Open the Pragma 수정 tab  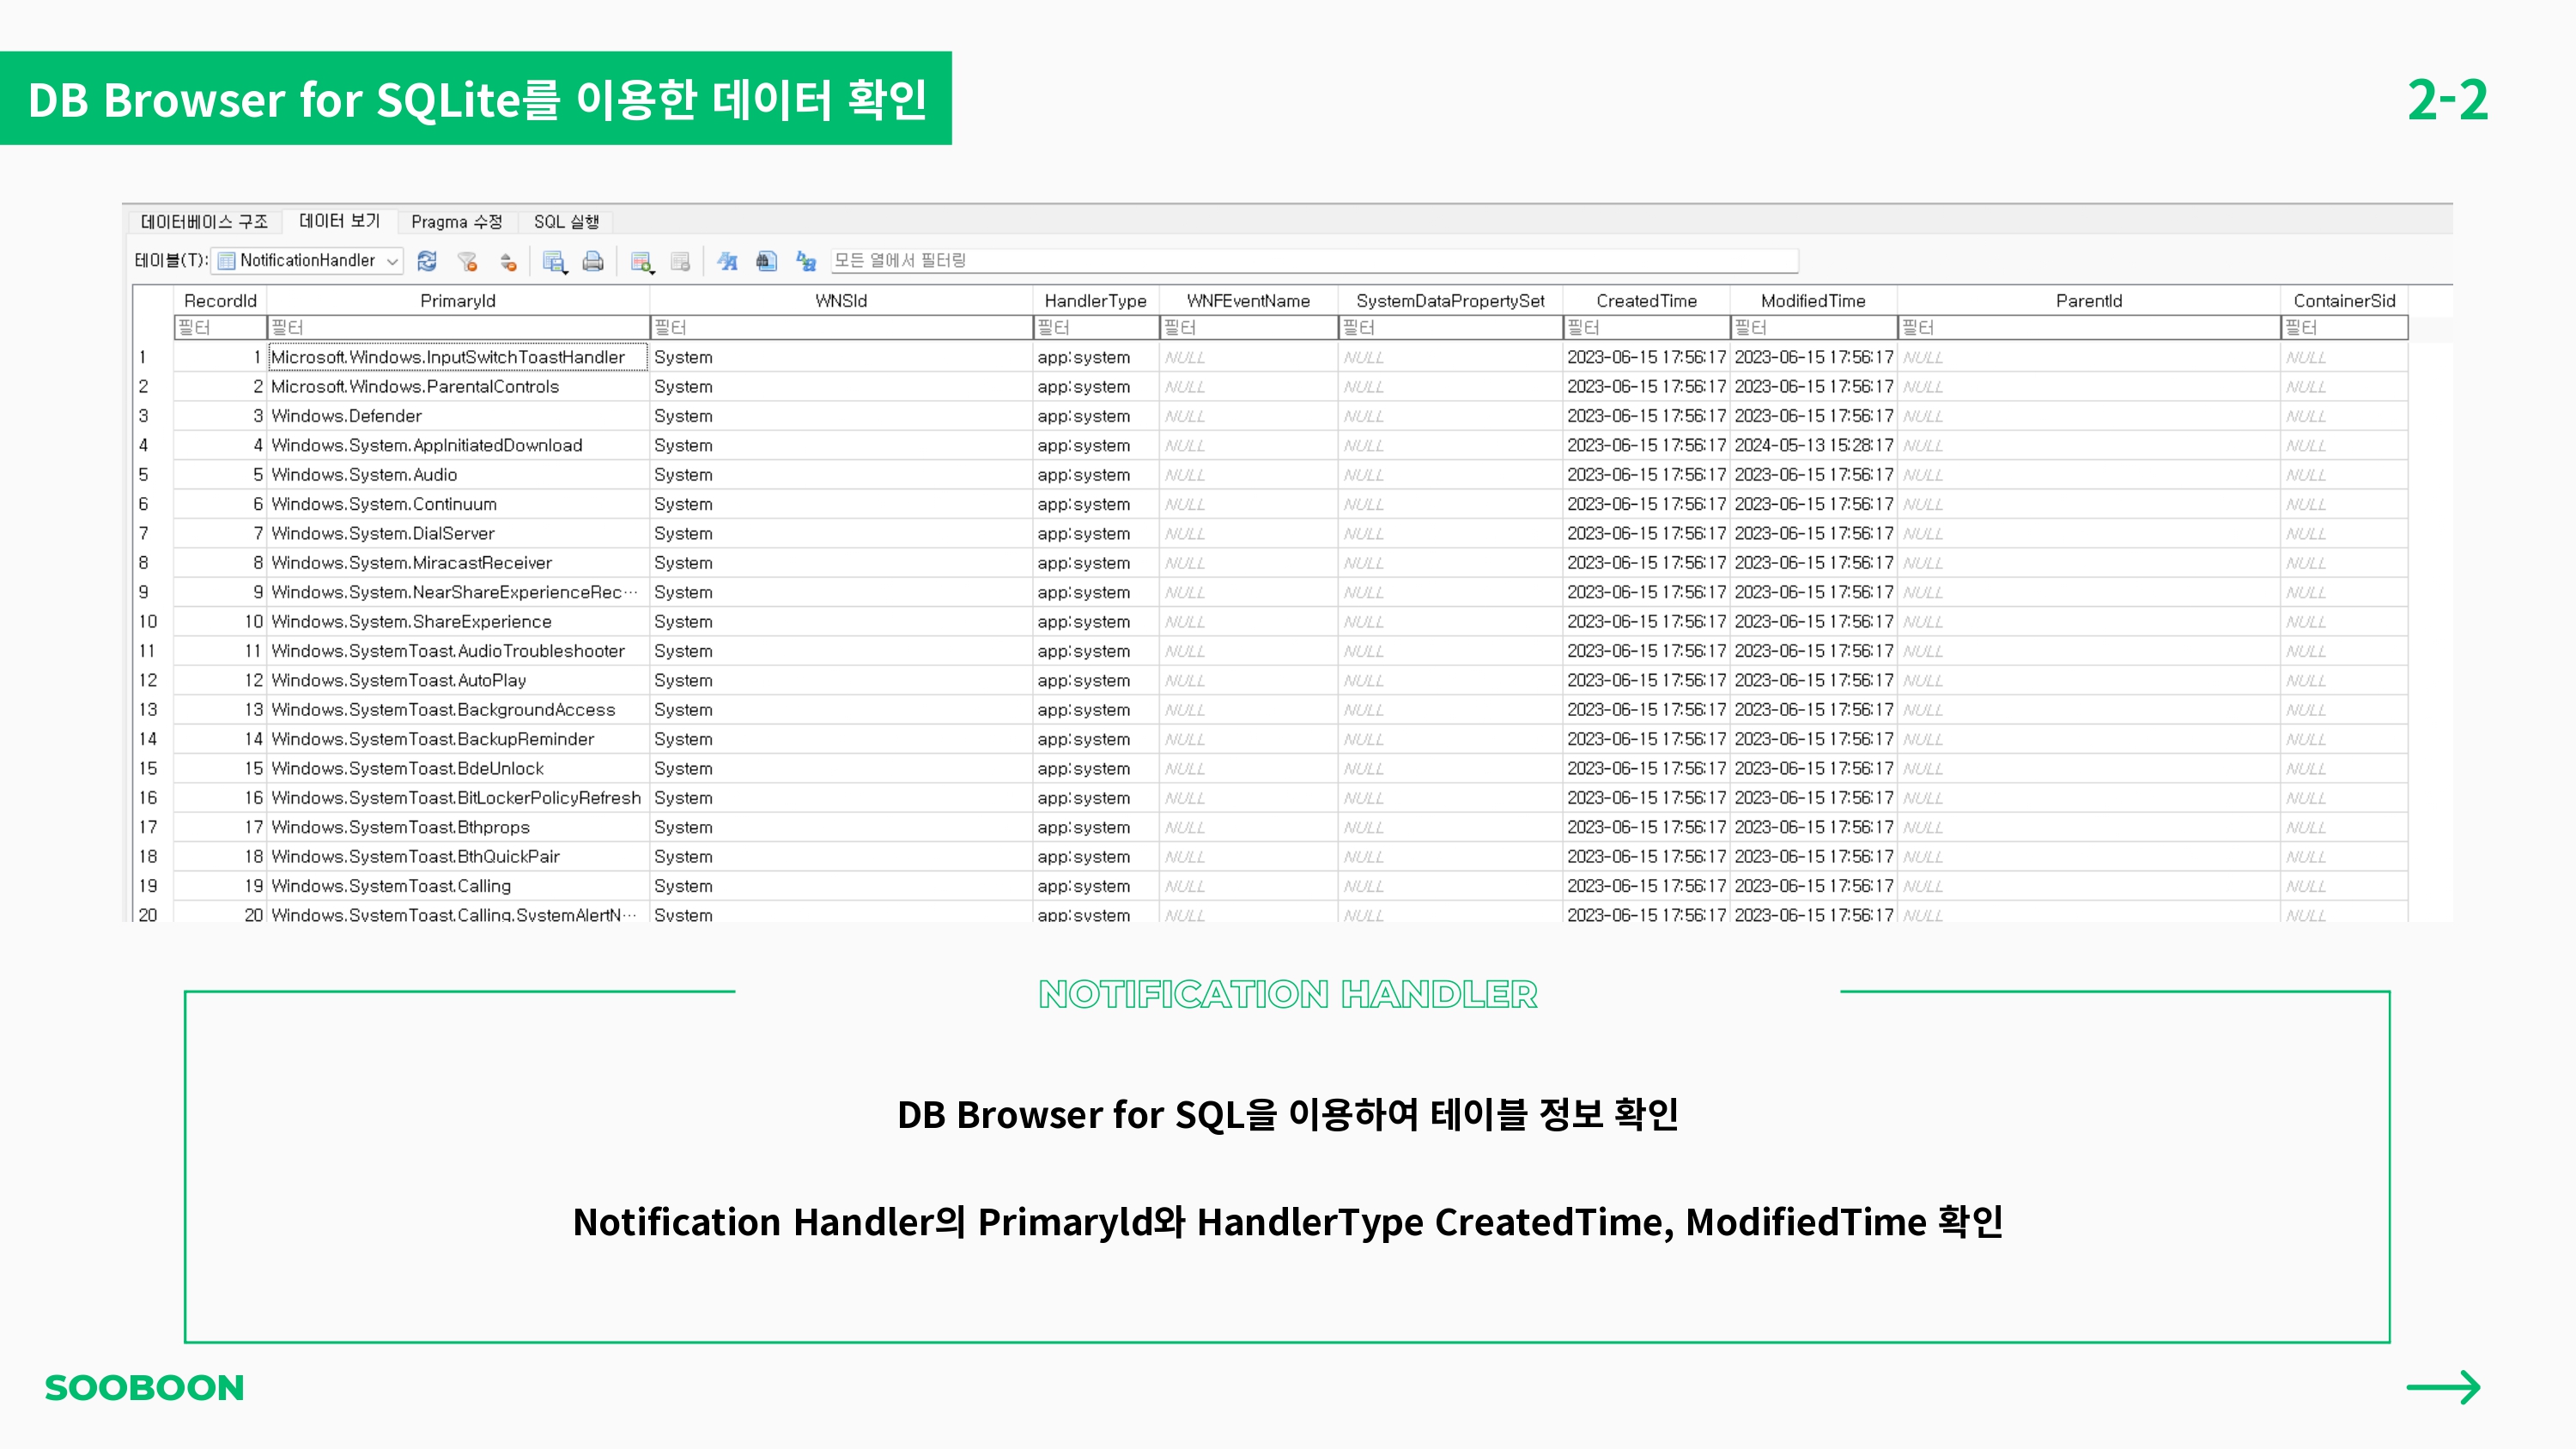coord(456,221)
